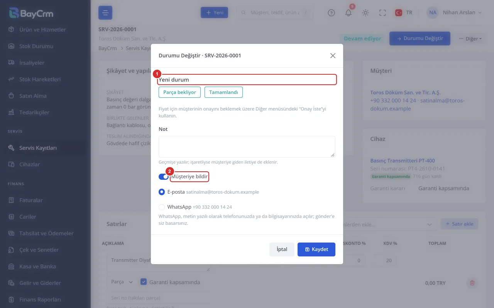Image resolution: width=494 pixels, height=308 pixels.
Task: Click the Çek ve Senetler icon
Action: pyautogui.click(x=12, y=250)
